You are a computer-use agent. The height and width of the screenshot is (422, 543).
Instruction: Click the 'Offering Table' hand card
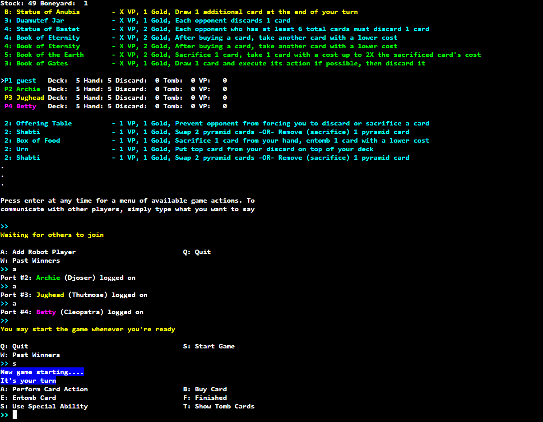click(217, 123)
